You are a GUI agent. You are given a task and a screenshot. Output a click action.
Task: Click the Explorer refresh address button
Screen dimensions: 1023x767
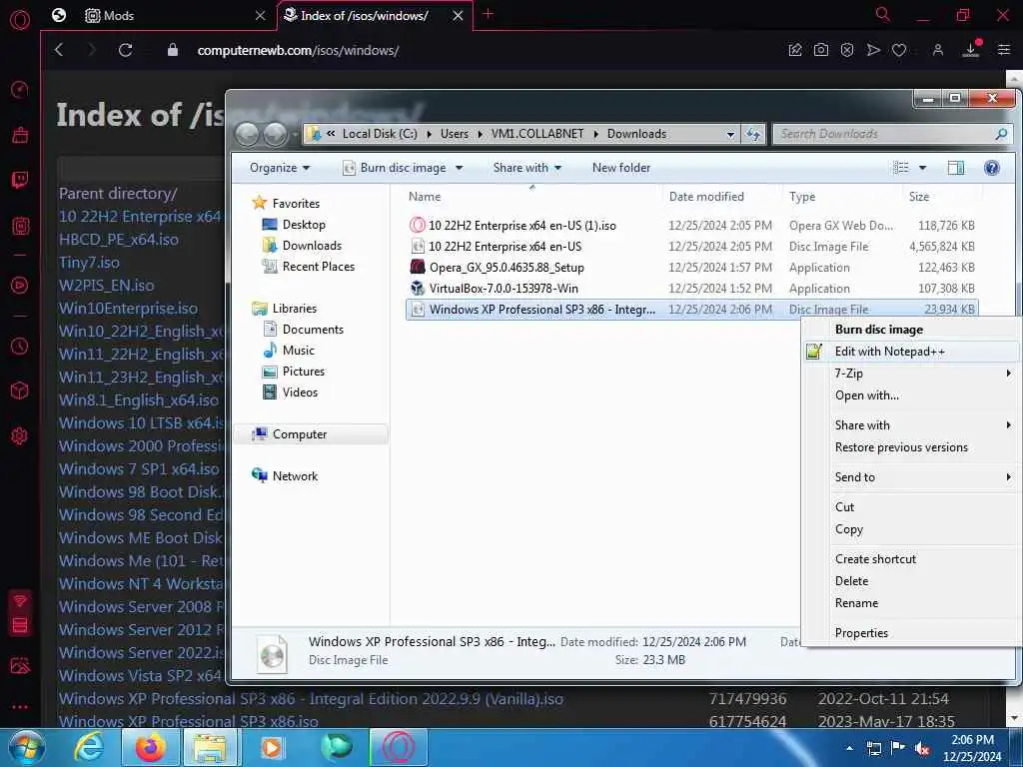[753, 134]
